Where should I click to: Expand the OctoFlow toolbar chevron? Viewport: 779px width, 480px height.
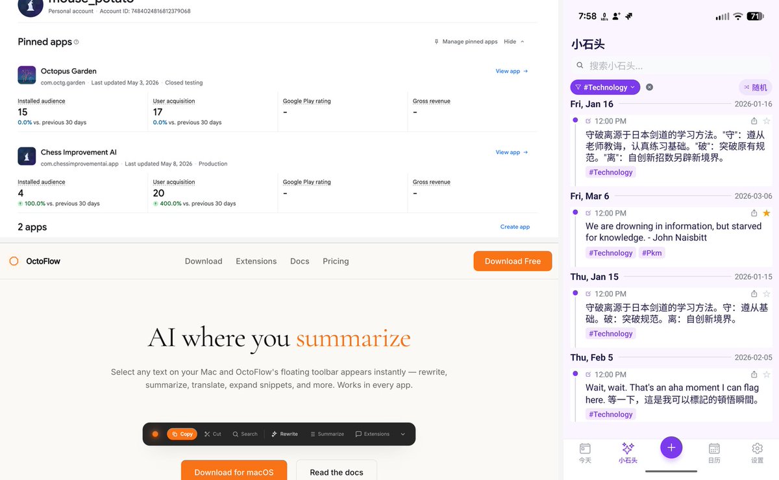pyautogui.click(x=402, y=434)
